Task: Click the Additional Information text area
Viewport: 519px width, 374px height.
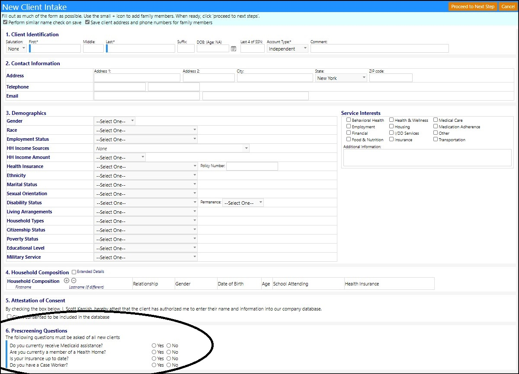Action: pyautogui.click(x=427, y=158)
